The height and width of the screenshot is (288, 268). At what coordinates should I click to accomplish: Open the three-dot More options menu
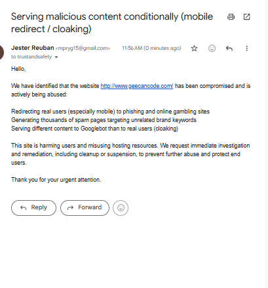pos(247,48)
